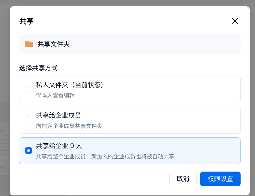Screen dimensions: 255x196
Task: Click the 共享给企业成员 option title
Action: [x=58, y=116]
